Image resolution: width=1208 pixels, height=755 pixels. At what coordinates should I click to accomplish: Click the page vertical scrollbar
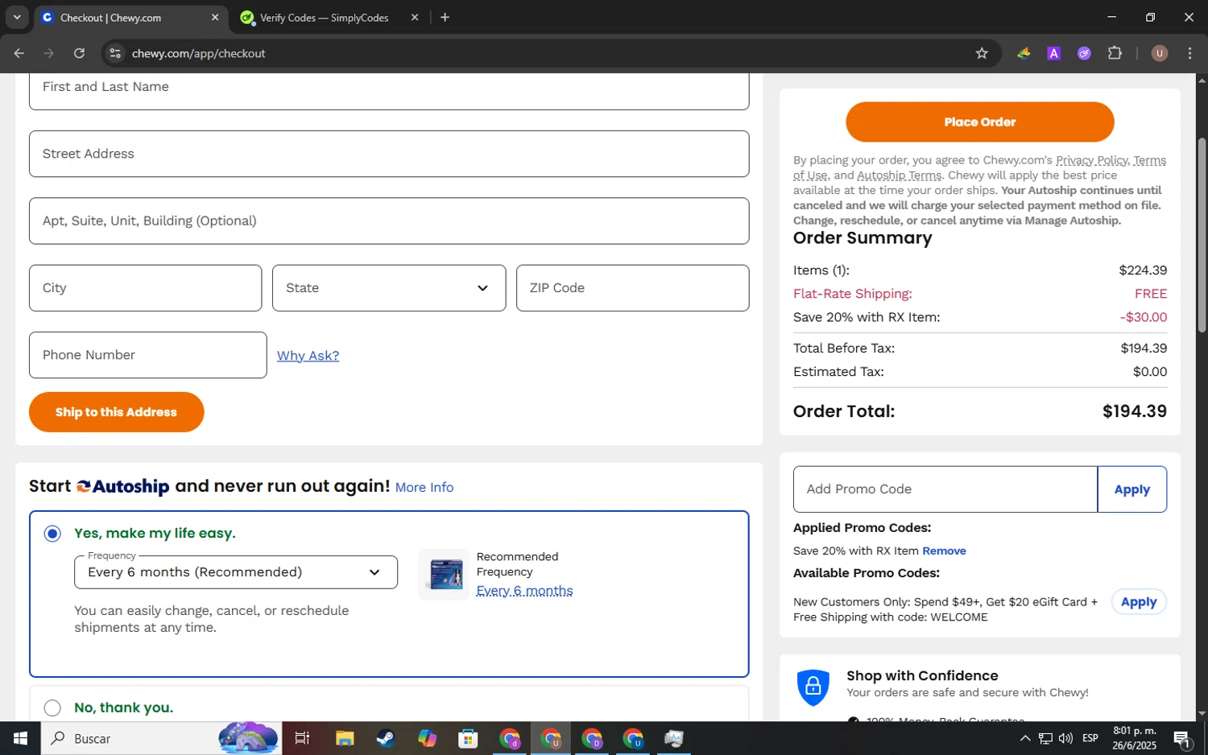1202,235
